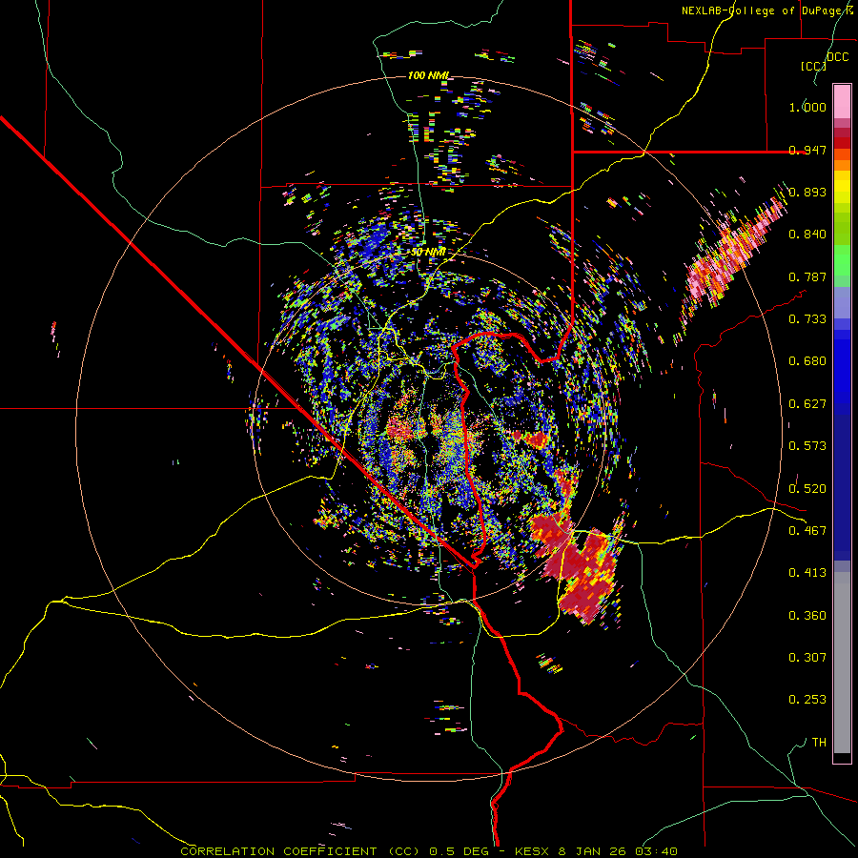Click the 0.947 legend value
Screen dimensions: 858x858
(x=807, y=150)
